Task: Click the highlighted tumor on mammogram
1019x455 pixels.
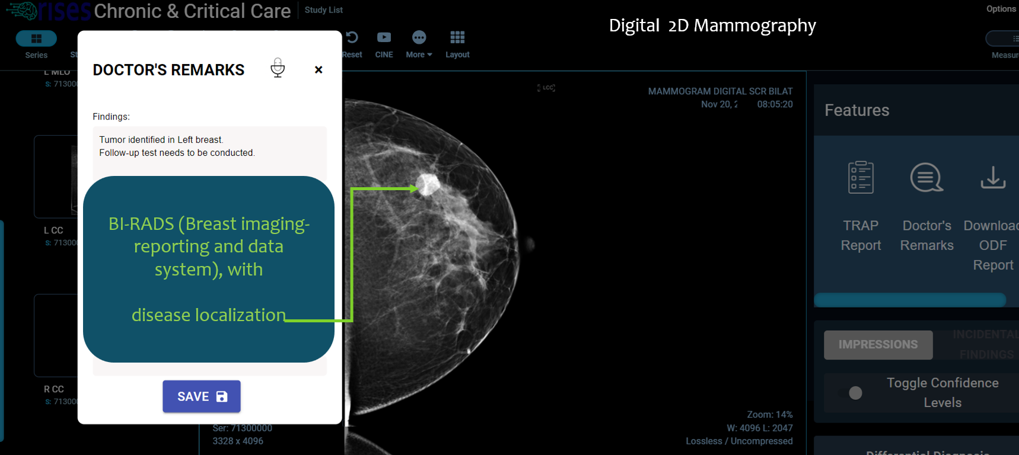Action: tap(428, 184)
